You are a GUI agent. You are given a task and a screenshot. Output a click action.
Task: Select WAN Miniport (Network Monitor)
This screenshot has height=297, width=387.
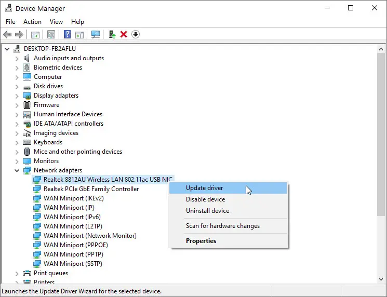click(90, 236)
